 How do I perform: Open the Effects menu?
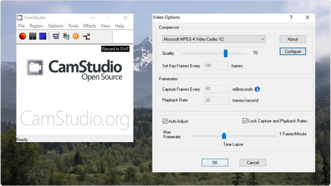[x=90, y=26]
